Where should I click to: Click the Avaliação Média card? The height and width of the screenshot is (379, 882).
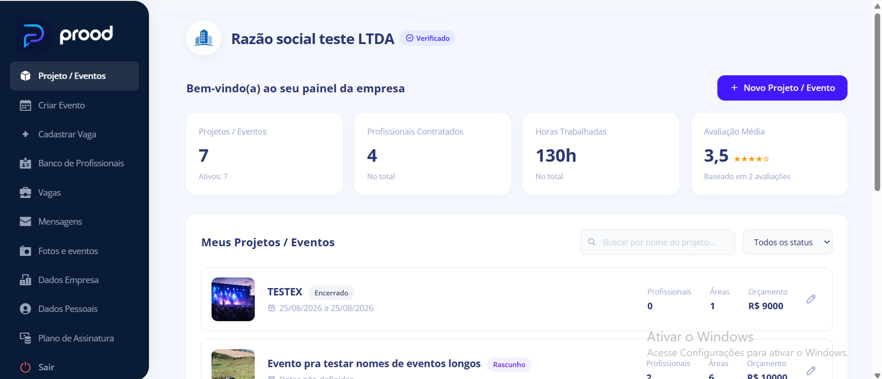point(769,154)
